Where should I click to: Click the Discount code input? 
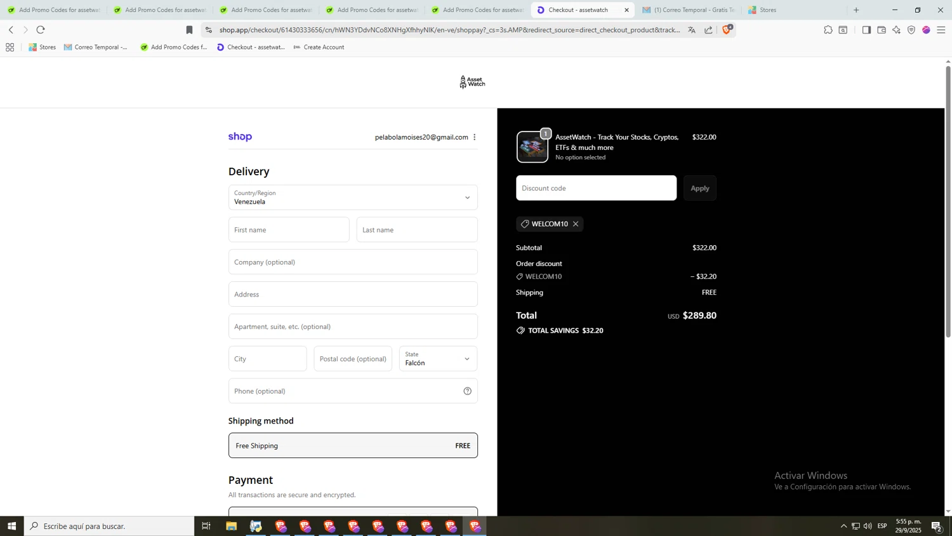coord(596,188)
